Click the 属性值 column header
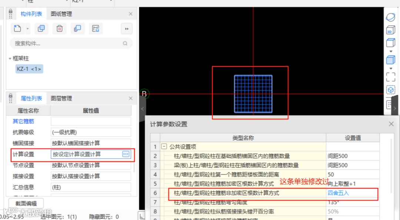 click(x=91, y=111)
